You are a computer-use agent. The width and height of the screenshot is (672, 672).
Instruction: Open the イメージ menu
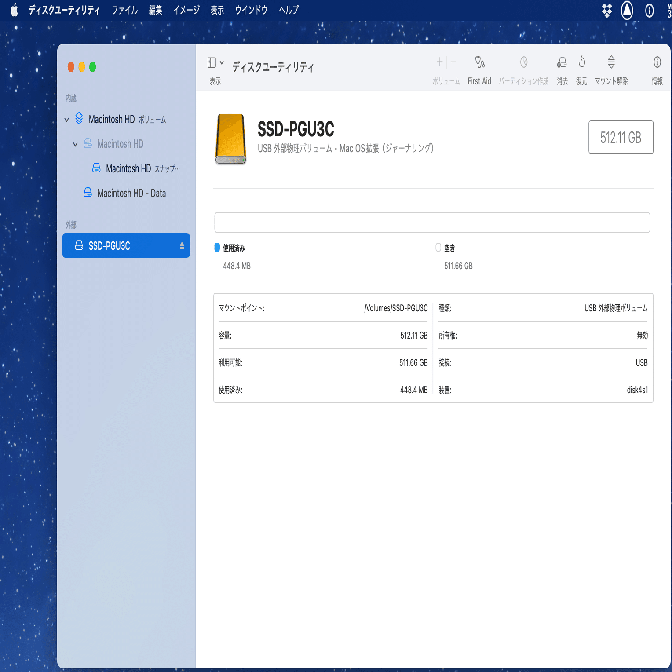click(186, 10)
